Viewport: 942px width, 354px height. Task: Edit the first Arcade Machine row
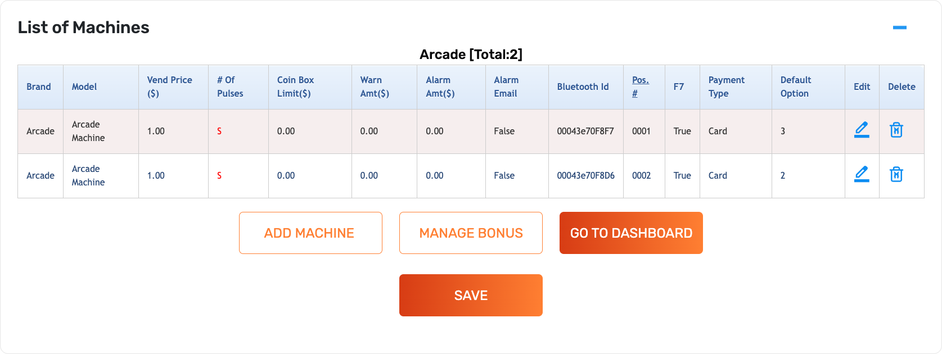(862, 130)
